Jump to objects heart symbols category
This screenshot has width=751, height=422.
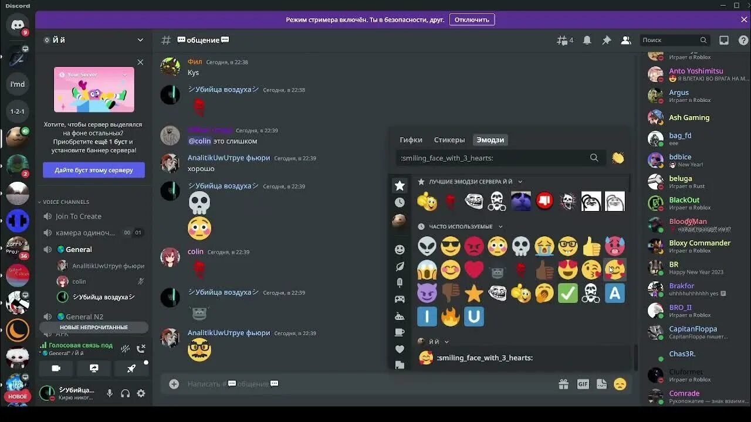tap(400, 349)
